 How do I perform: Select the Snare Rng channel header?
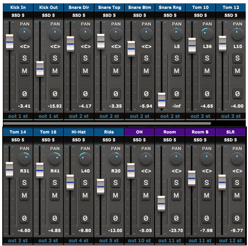[x=170, y=7]
